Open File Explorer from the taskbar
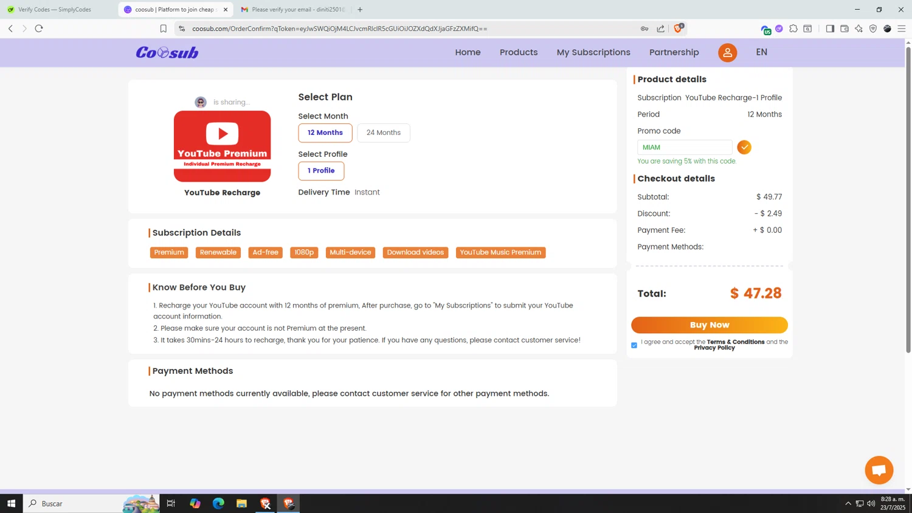 coord(241,503)
